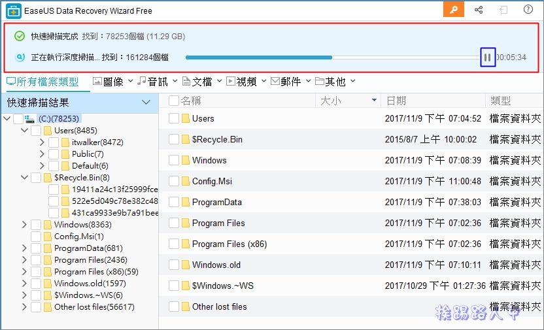
Task: Tick the Other lost files row checkbox
Action: [173, 306]
